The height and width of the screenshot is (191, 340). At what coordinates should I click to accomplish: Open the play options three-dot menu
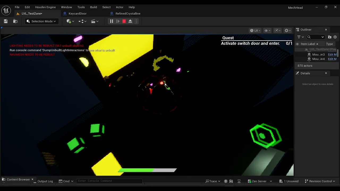137,21
